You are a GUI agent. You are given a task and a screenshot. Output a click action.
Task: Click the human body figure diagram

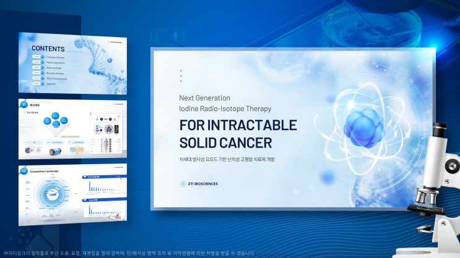[x=106, y=146]
